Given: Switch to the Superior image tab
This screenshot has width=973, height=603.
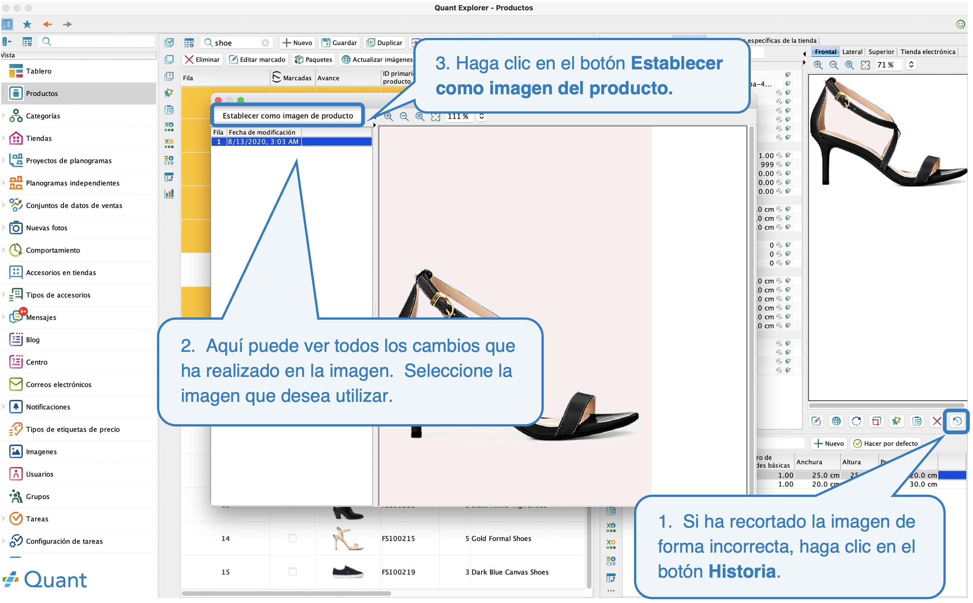Looking at the screenshot, I should coord(881,52).
